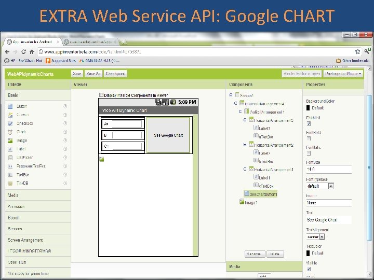Pick the TinyDB component icon
The image size is (374, 280).
(x=10, y=184)
